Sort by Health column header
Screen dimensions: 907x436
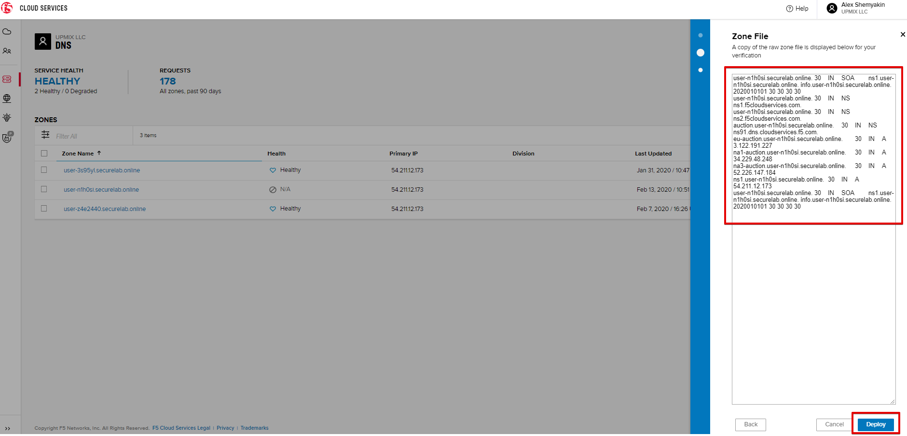276,154
